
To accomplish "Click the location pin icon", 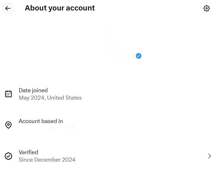I will click(8, 125).
